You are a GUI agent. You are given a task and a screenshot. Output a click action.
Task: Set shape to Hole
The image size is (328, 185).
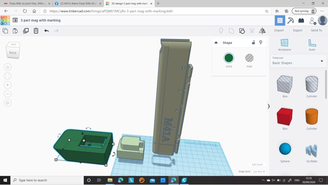[x=249, y=58]
